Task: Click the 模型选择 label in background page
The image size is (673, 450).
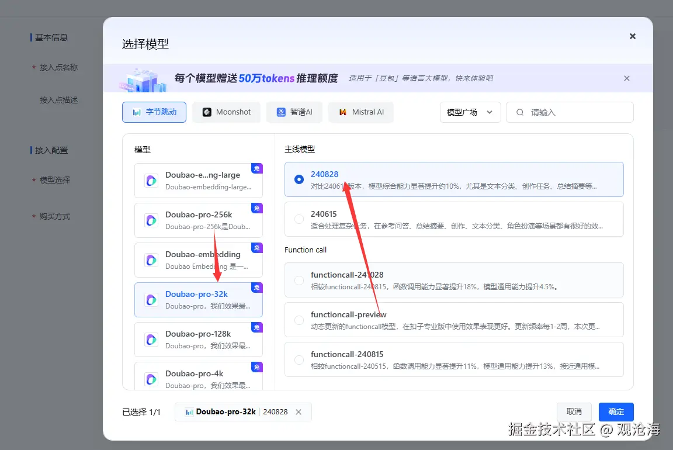Action: (54, 181)
